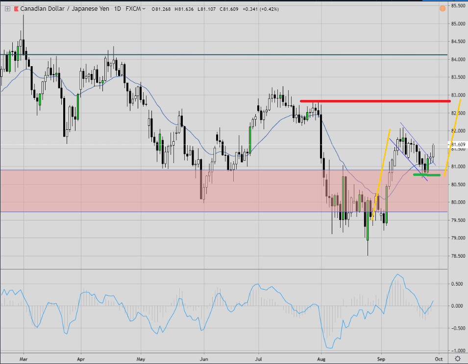This screenshot has width=468, height=364.
Task: Click the Sep label on time axis
Action: coord(381,359)
